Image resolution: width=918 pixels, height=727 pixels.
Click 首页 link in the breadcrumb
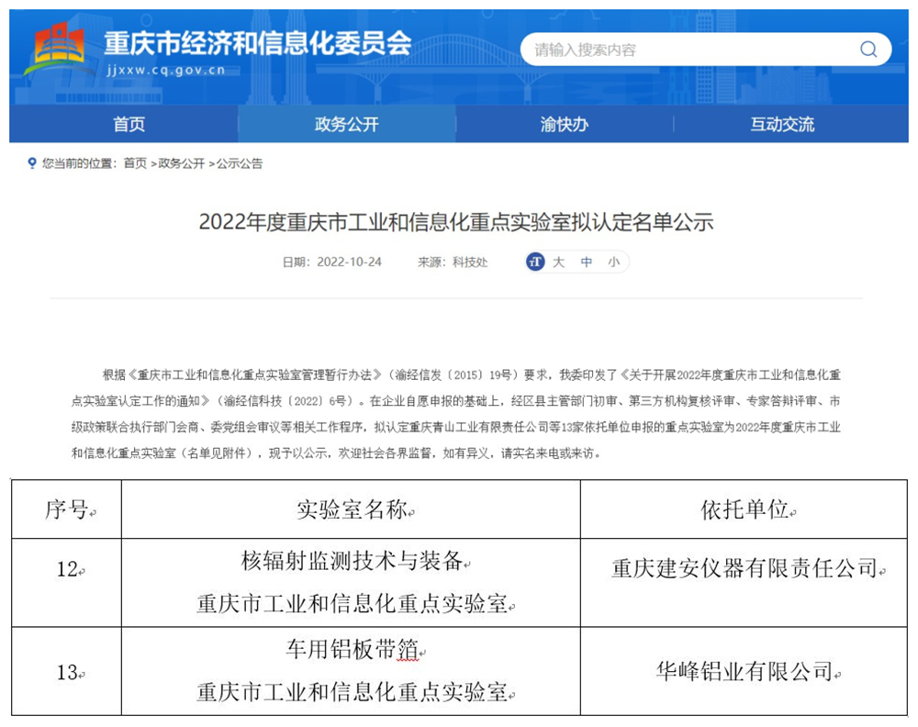click(x=135, y=163)
